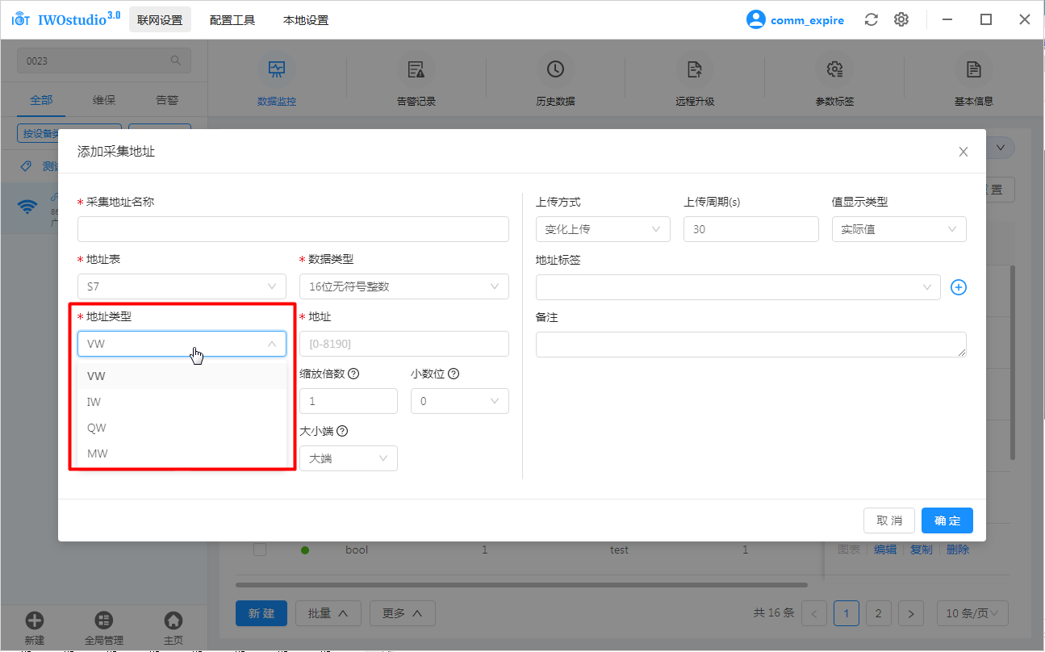
Task: Click the 取消 cancel button
Action: tap(888, 520)
